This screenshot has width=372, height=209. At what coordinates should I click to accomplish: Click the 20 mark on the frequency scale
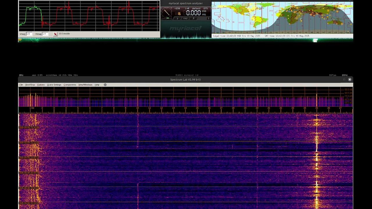pyautogui.click(x=257, y=108)
